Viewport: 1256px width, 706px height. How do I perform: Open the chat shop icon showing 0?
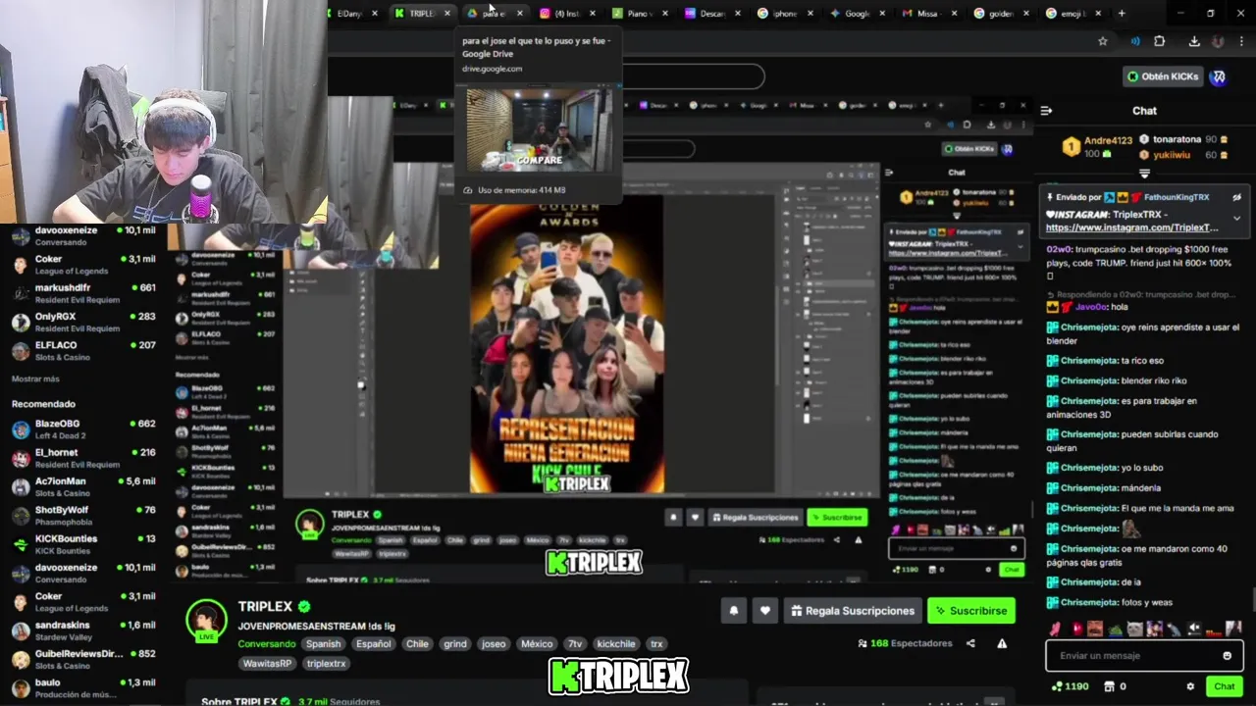1109,686
